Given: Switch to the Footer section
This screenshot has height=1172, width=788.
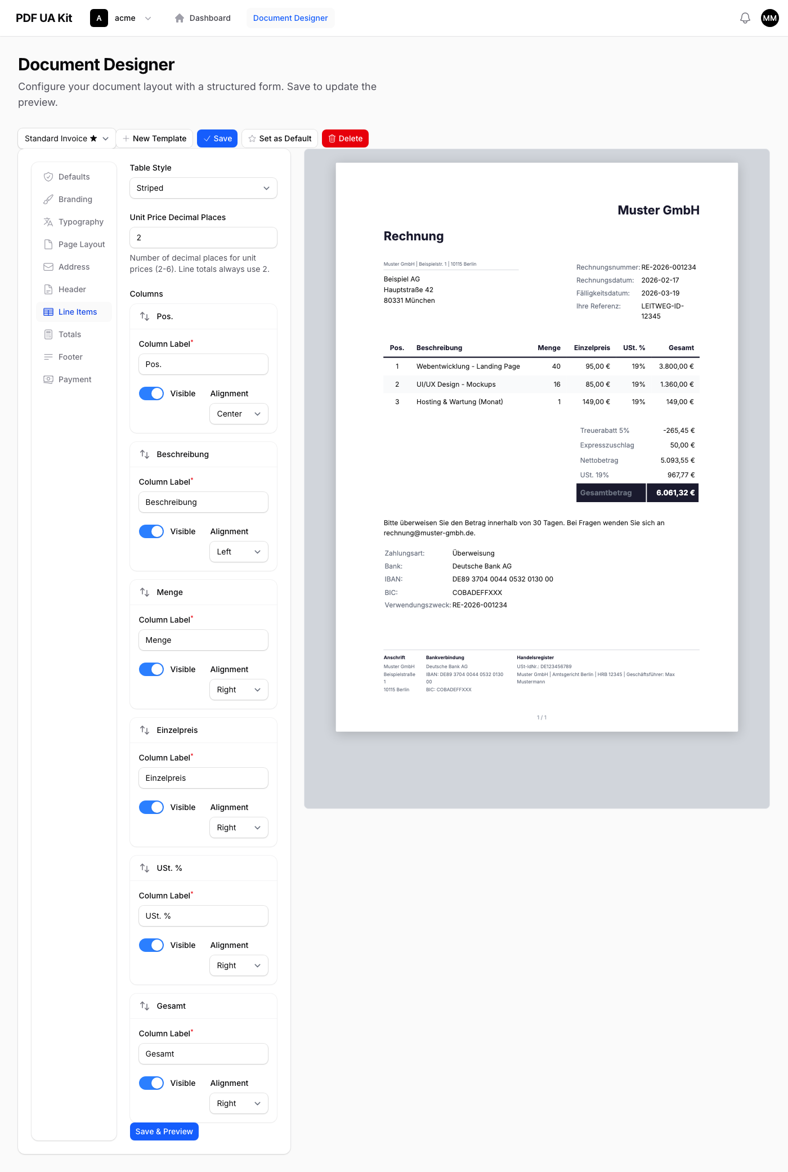Looking at the screenshot, I should click(74, 357).
